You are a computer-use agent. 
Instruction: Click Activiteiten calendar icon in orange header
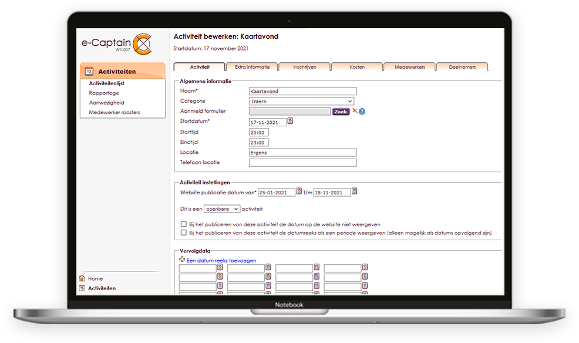(89, 71)
